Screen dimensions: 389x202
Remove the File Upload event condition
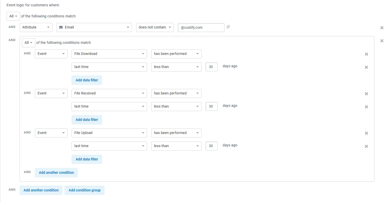pos(366,133)
